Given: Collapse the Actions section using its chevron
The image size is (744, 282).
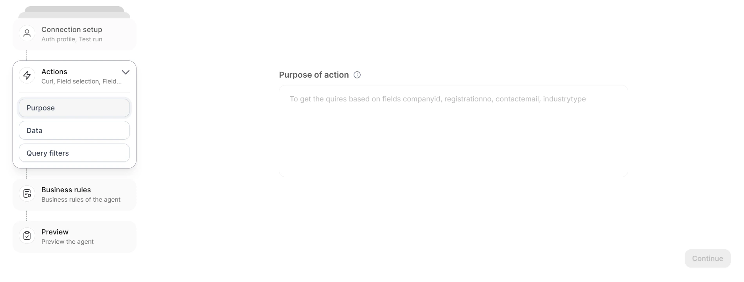Looking at the screenshot, I should 126,72.
